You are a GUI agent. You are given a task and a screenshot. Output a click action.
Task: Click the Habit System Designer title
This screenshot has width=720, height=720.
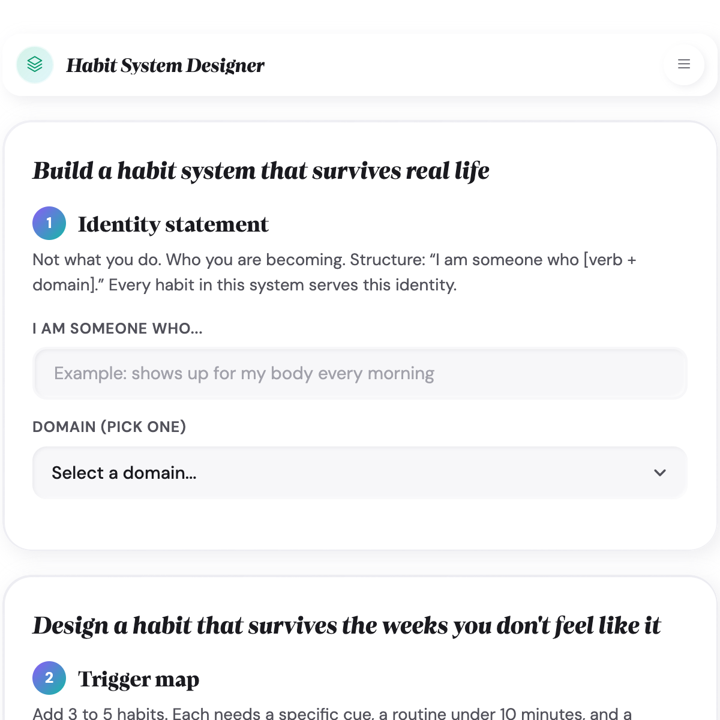click(x=165, y=65)
